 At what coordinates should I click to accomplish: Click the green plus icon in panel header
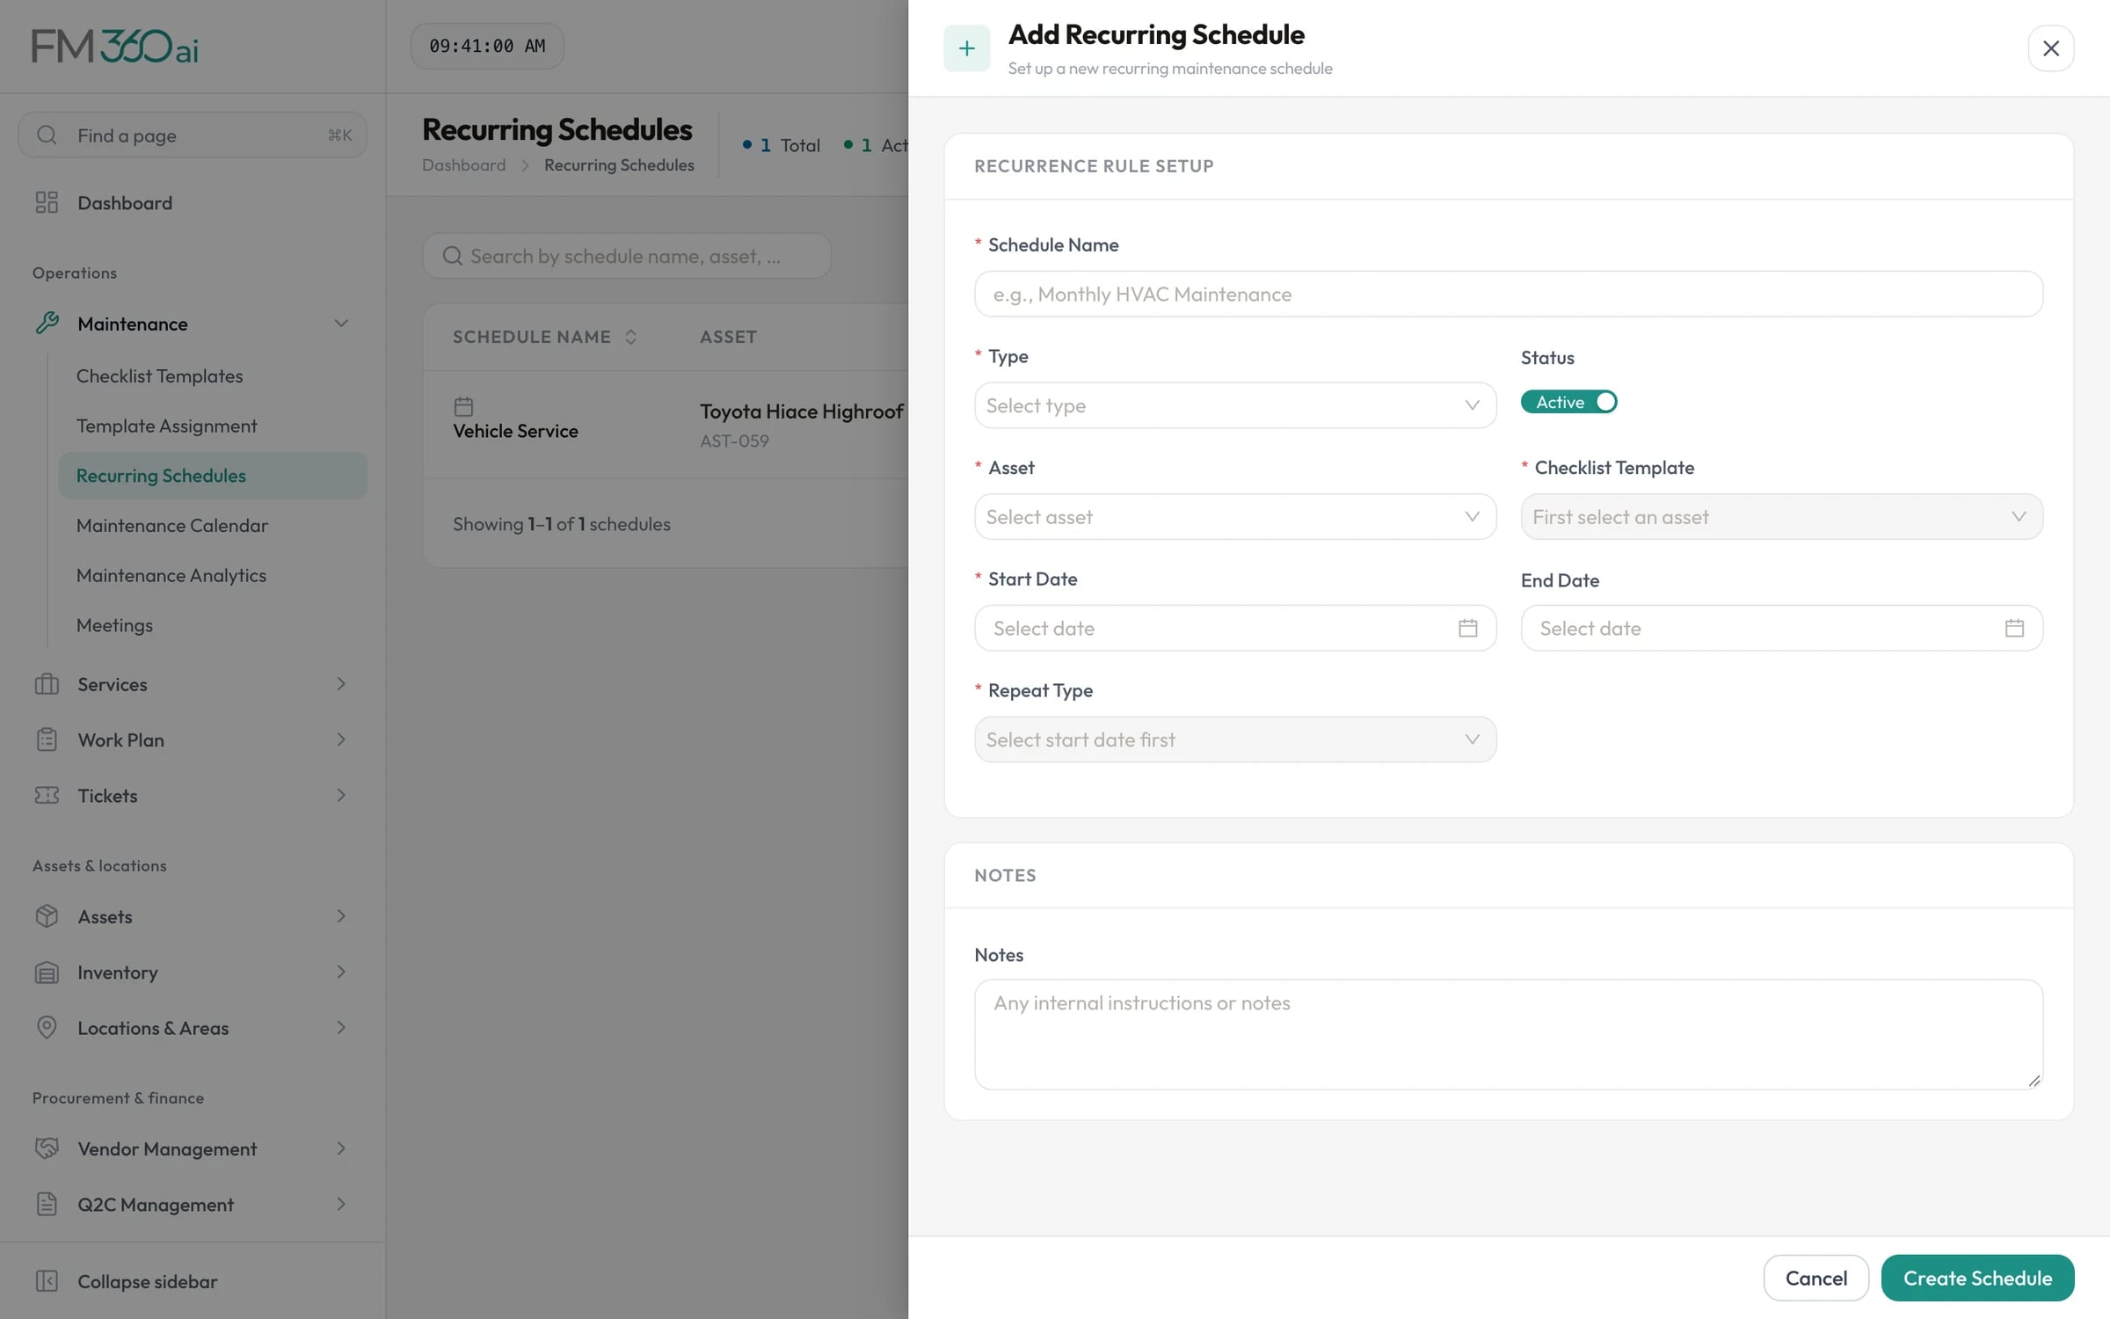(x=966, y=47)
